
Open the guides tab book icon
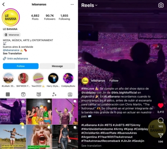tap(39, 94)
